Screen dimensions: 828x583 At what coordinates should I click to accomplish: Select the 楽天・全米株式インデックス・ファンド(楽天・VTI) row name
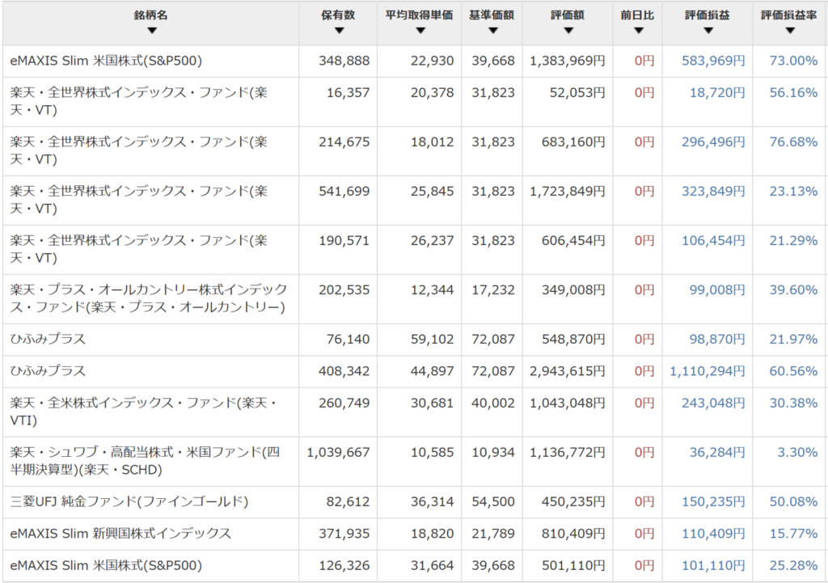point(143,412)
